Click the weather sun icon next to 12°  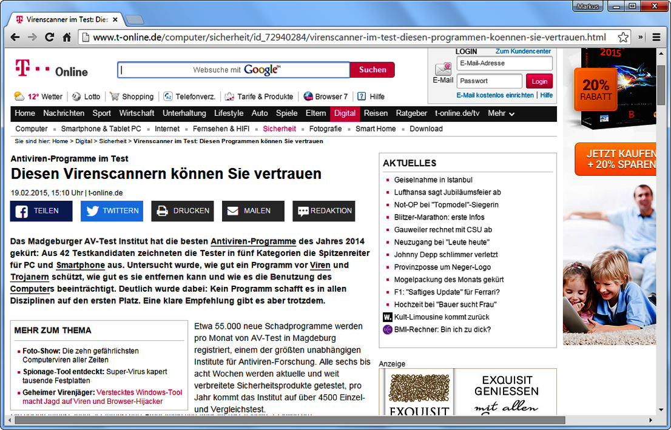click(x=19, y=96)
